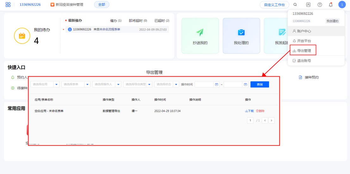Image resolution: width=350 pixels, height=174 pixels.
Task: Click the search magnifier icon in header
Action: pos(295,5)
